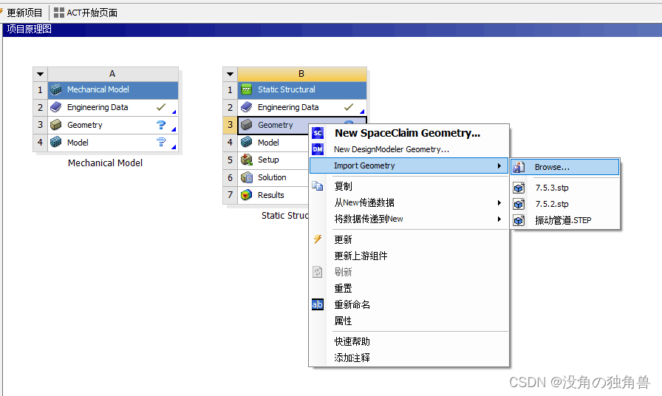Viewport: 662px width, 396px height.
Task: Click the rename icon beside 重新命名
Action: tap(318, 304)
